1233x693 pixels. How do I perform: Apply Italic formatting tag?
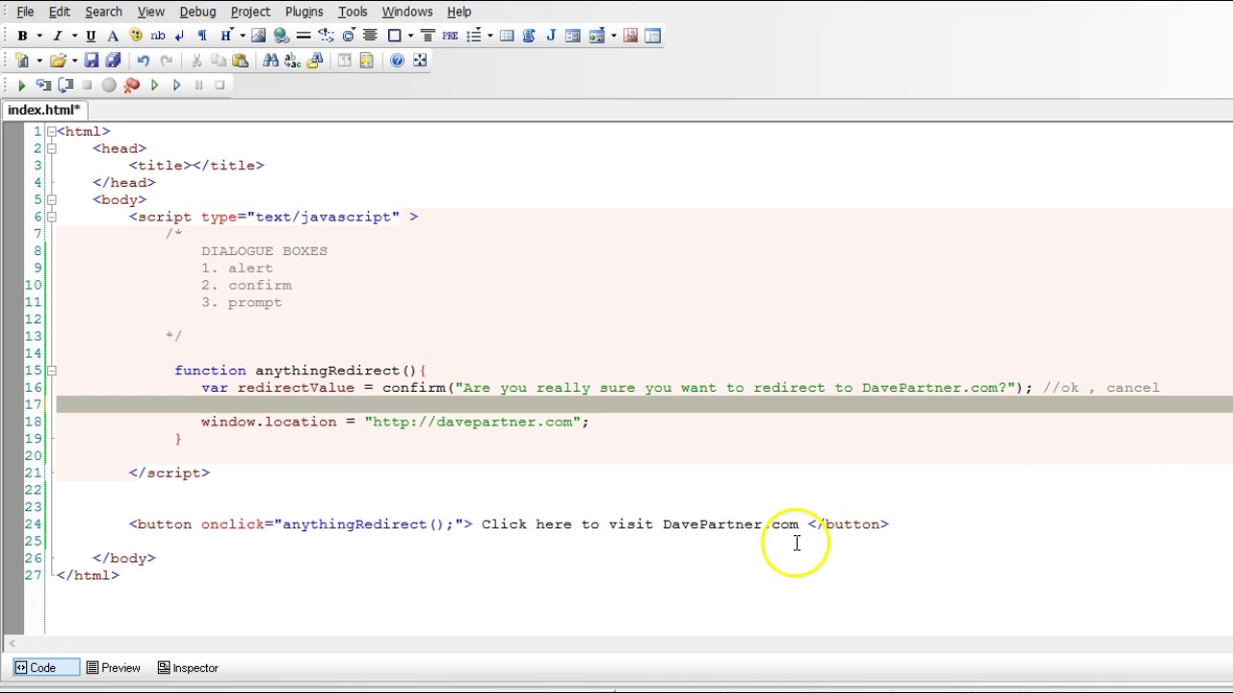click(57, 36)
